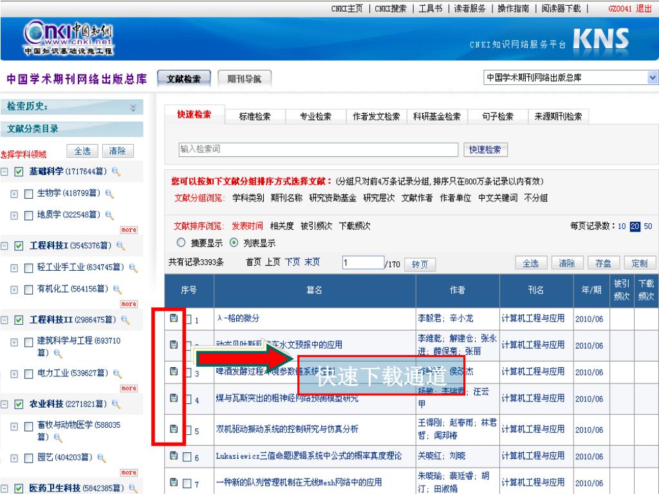659x494 pixels.
Task: Click the magnifier icon next to 轻工业手工业
Action: pyautogui.click(x=133, y=268)
